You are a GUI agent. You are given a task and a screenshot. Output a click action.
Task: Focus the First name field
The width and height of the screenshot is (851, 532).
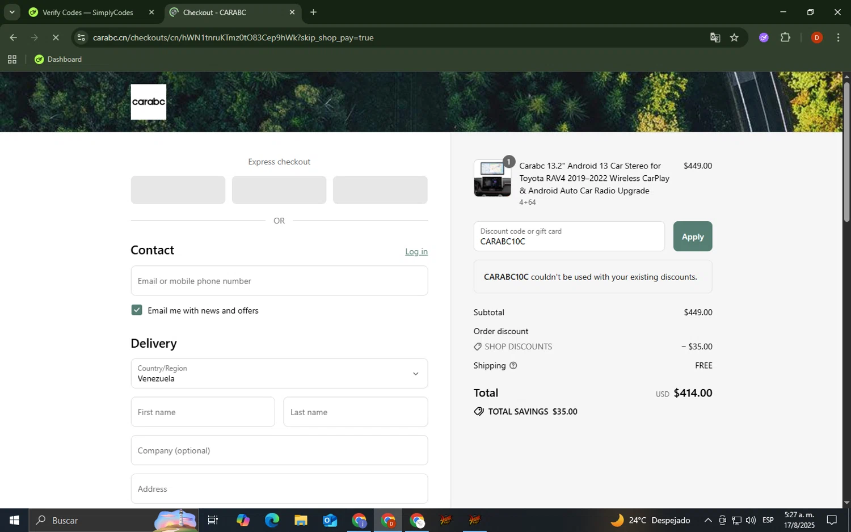click(x=203, y=412)
